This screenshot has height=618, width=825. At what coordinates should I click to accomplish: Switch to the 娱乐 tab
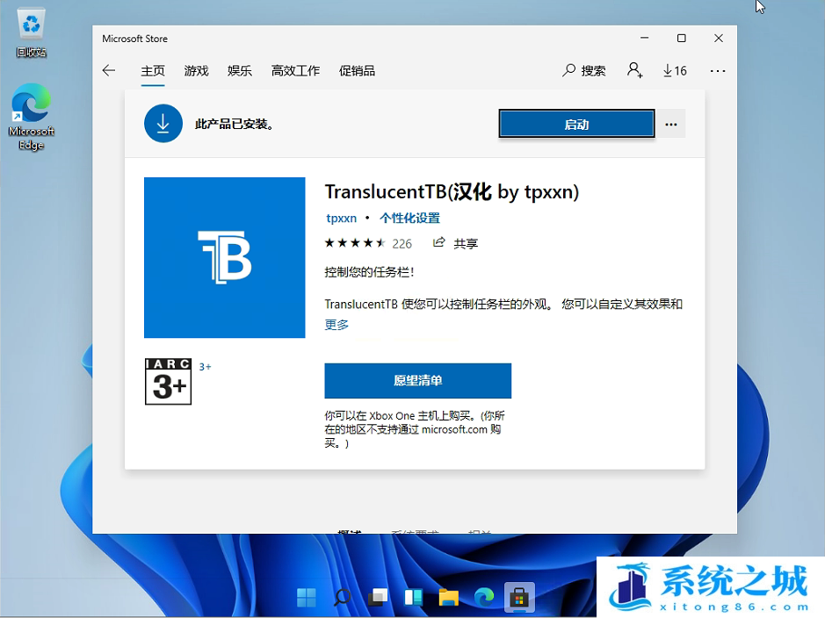click(x=240, y=70)
